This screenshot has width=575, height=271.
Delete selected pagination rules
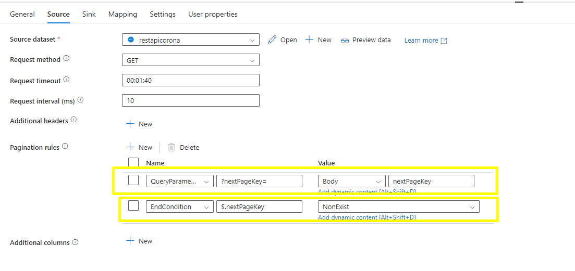coord(183,147)
